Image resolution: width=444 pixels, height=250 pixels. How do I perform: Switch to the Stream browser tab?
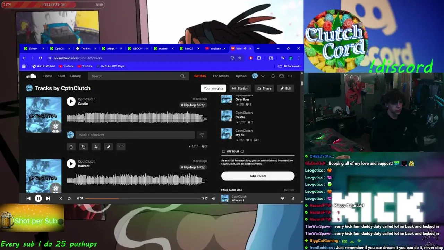tap(33, 48)
